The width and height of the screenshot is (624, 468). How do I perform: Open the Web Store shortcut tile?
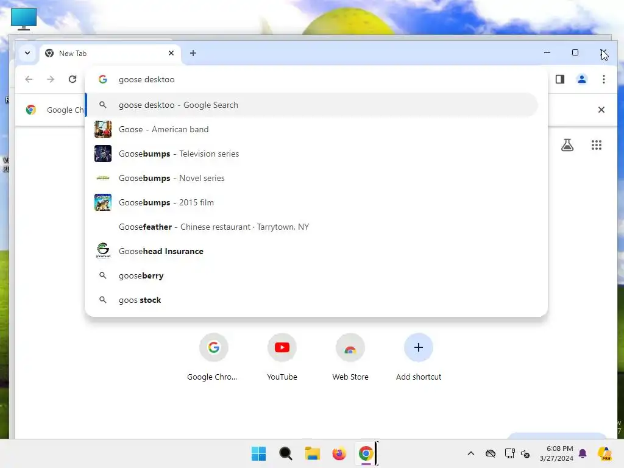point(350,357)
